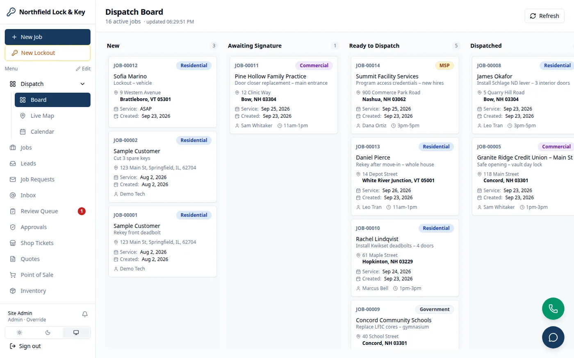Viewport: 574px width, 358px height.
Task: Click the notifications bell icon
Action: pyautogui.click(x=85, y=314)
